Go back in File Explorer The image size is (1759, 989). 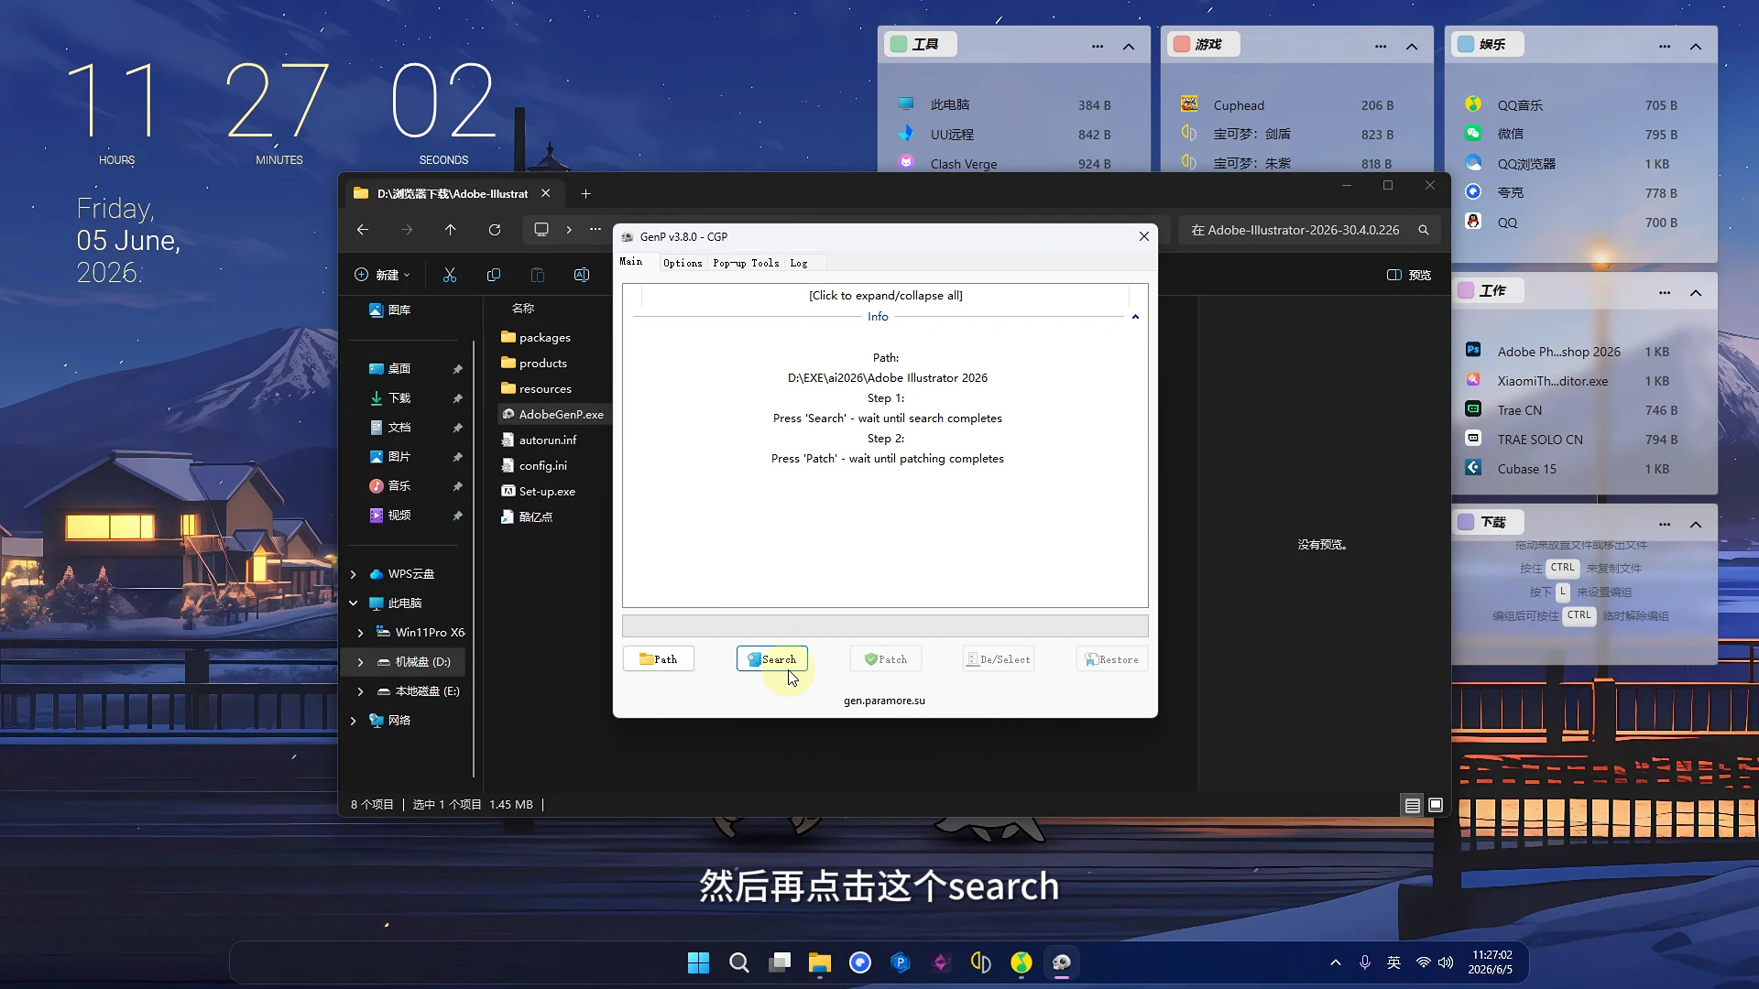(x=363, y=230)
